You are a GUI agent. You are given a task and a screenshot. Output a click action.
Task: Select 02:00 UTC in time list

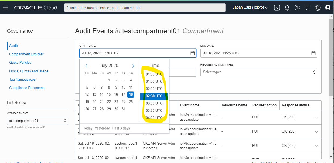[154, 89]
